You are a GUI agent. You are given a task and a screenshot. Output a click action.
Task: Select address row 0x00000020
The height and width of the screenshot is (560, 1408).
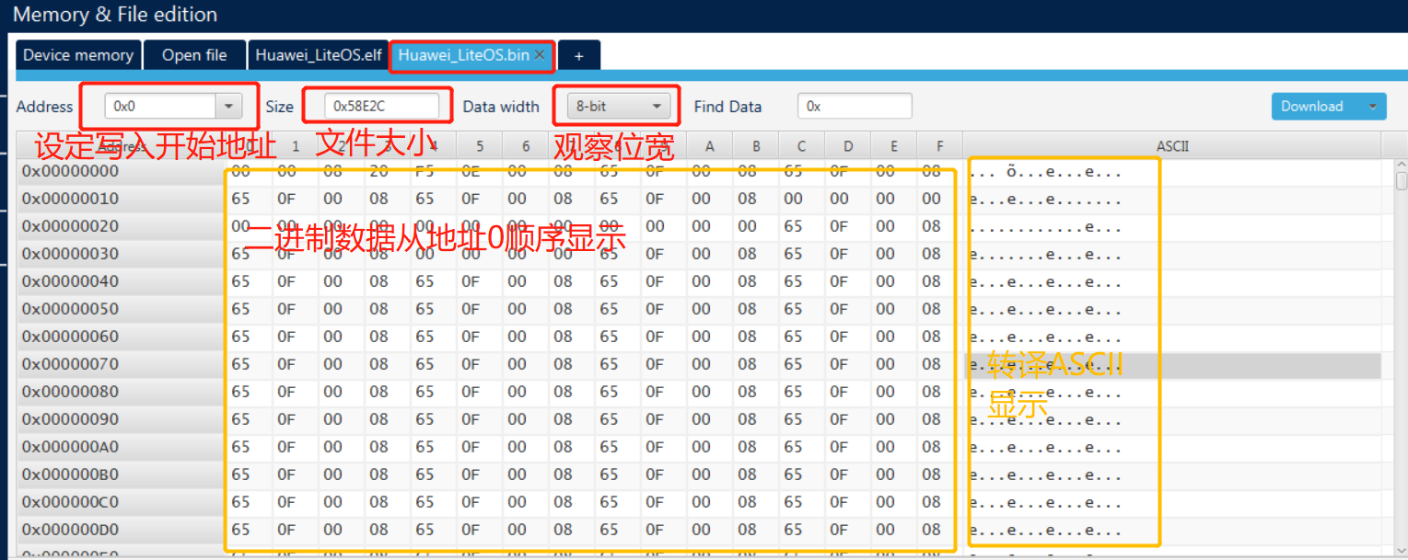[122, 226]
